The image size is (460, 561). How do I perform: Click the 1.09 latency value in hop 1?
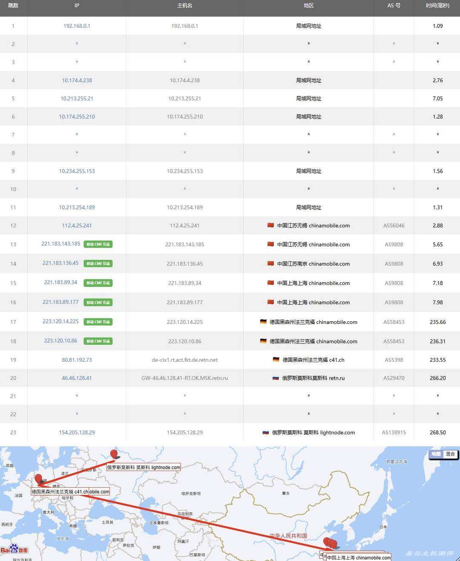click(x=437, y=26)
